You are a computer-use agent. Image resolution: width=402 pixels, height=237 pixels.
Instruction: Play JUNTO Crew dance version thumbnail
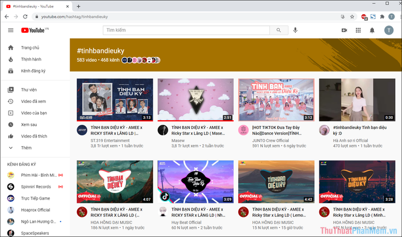276,100
